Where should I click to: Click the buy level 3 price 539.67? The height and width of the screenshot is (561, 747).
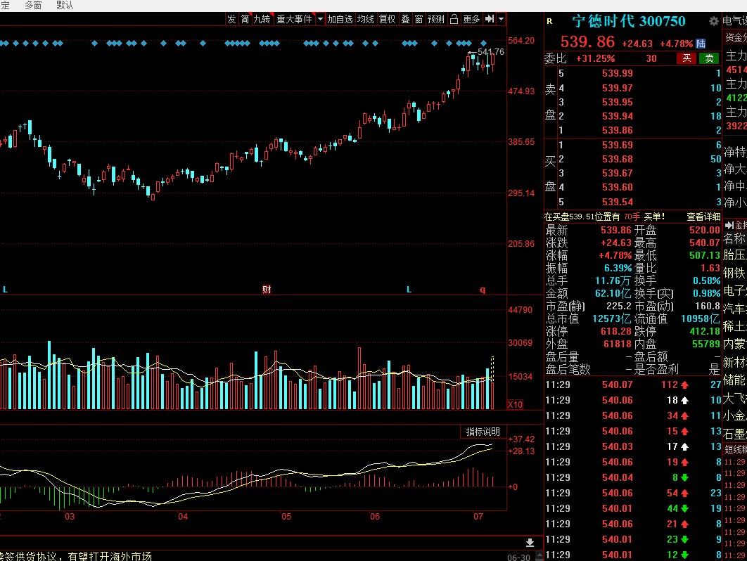[x=618, y=174]
